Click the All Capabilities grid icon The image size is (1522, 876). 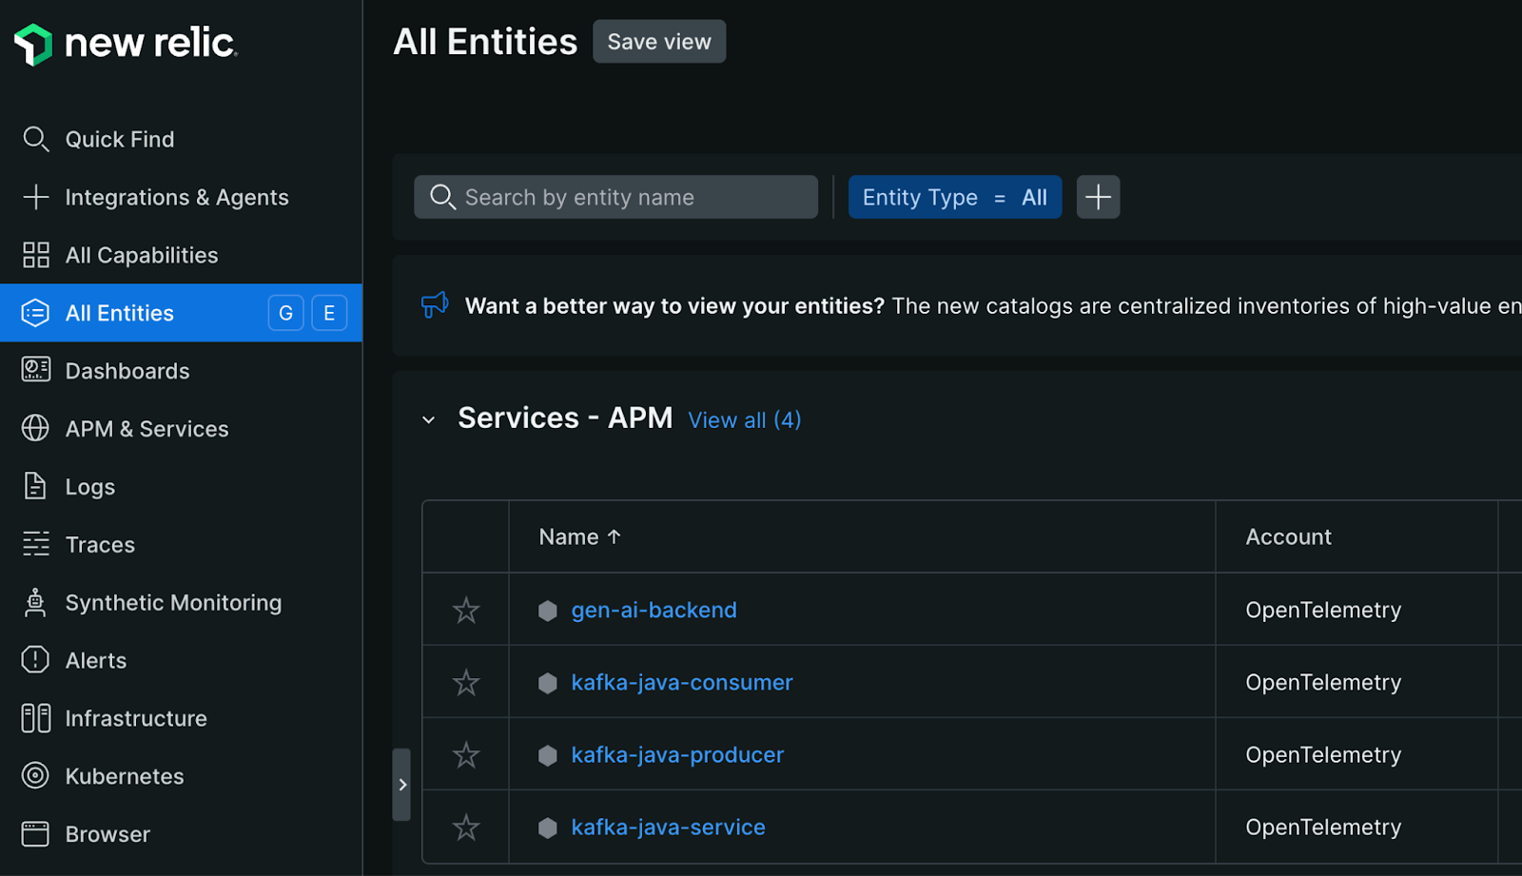coord(35,255)
